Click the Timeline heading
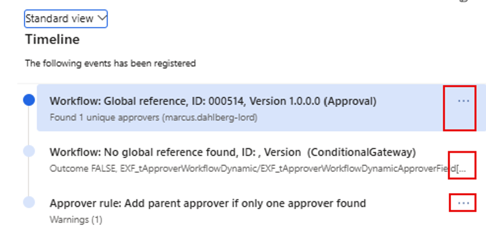 [52, 39]
